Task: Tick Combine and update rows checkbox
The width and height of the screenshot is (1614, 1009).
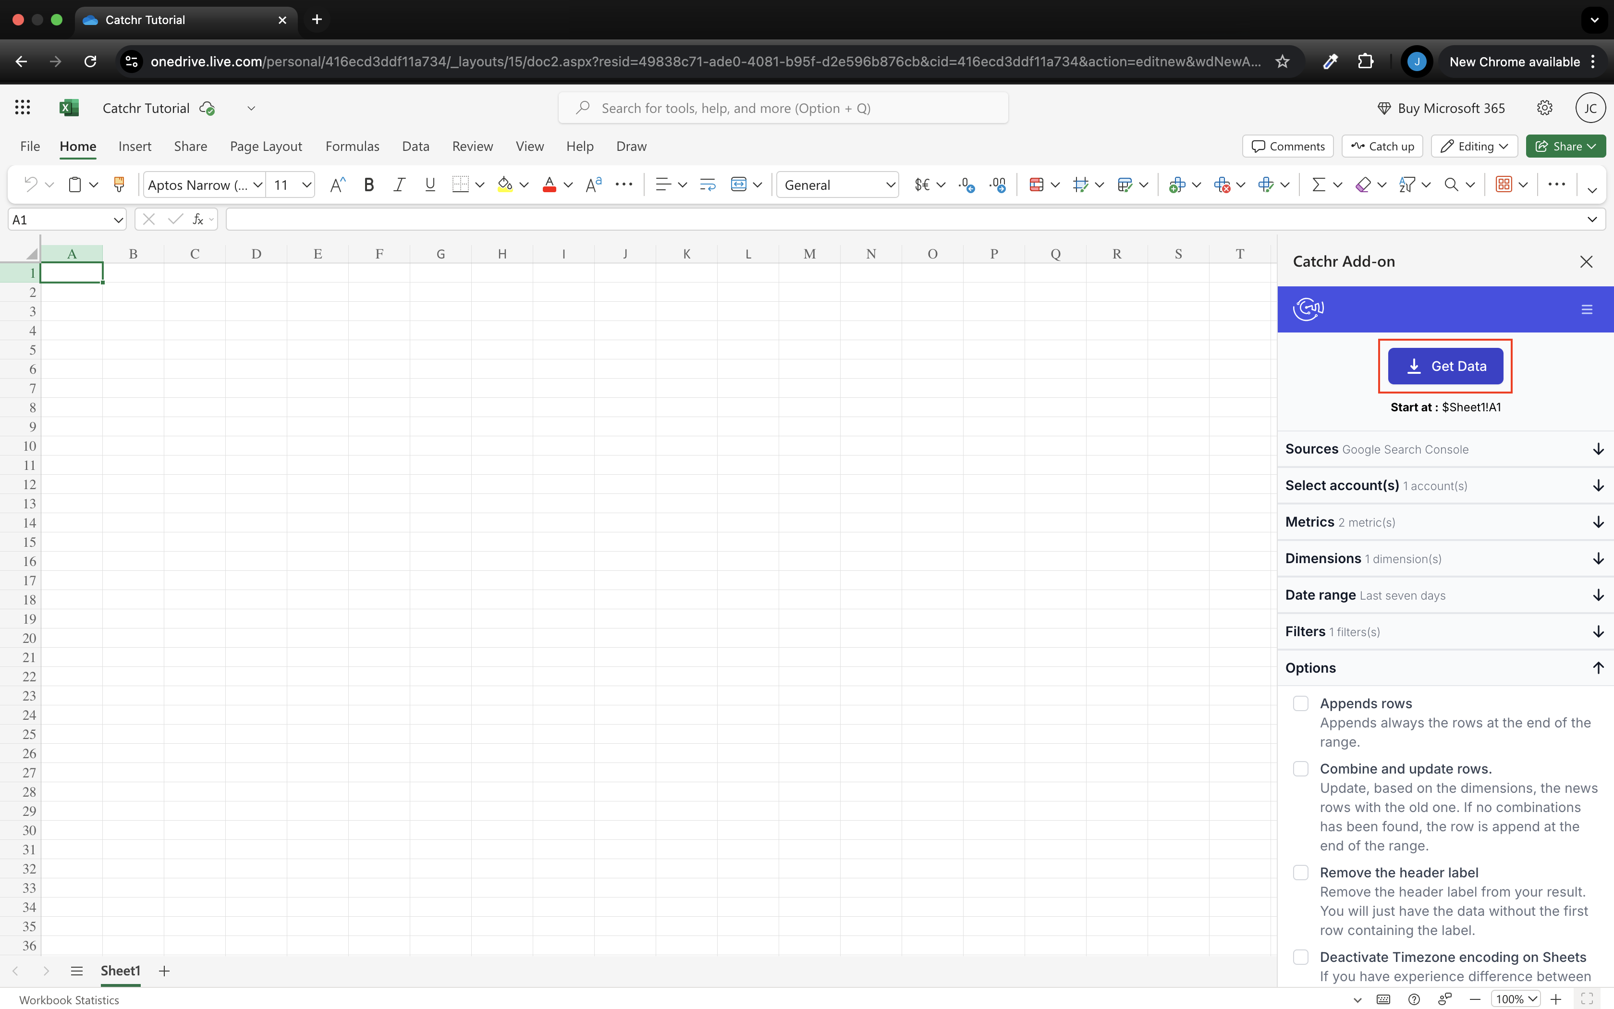Action: click(1300, 769)
